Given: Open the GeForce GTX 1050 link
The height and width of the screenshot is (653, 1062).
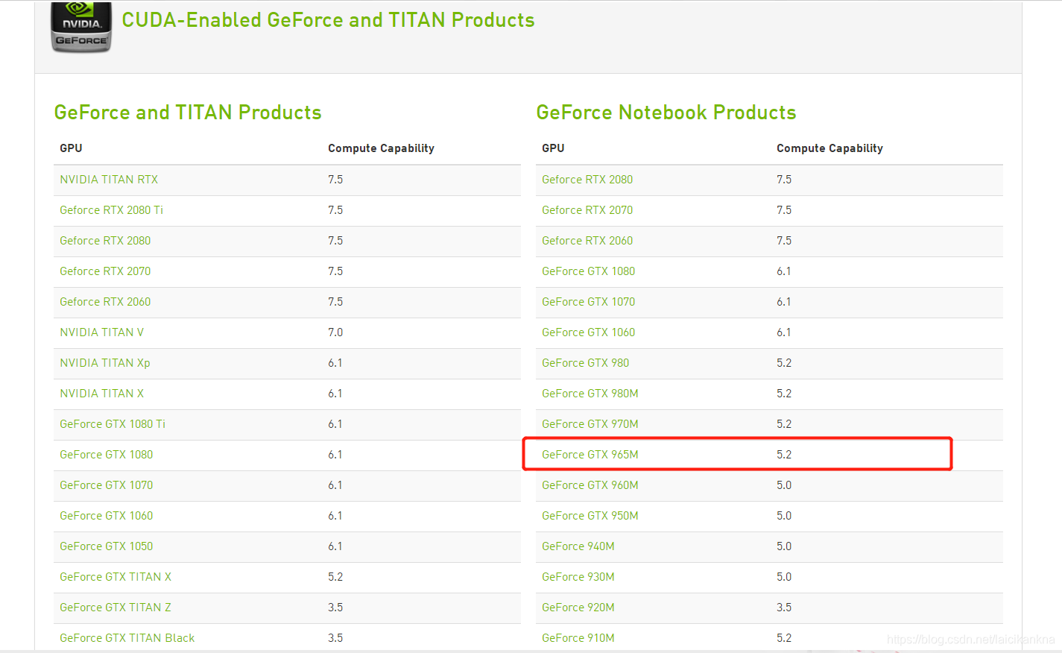Looking at the screenshot, I should click(x=107, y=546).
